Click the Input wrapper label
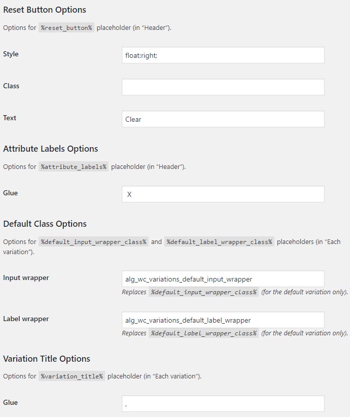 pyautogui.click(x=26, y=277)
